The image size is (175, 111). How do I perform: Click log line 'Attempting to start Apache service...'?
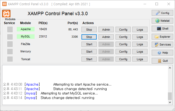pyautogui.click(x=82, y=85)
